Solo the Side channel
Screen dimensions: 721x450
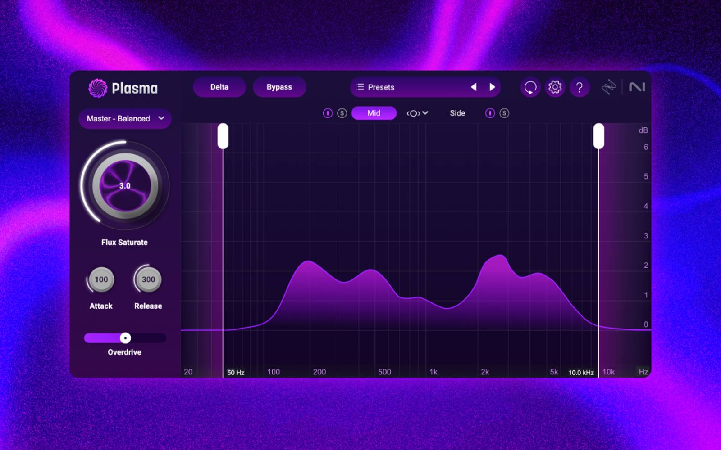coord(504,113)
